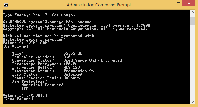The image size is (198, 107).
Task: Click the Volume C: [WIN8_ARM] line
Action: click(26, 43)
